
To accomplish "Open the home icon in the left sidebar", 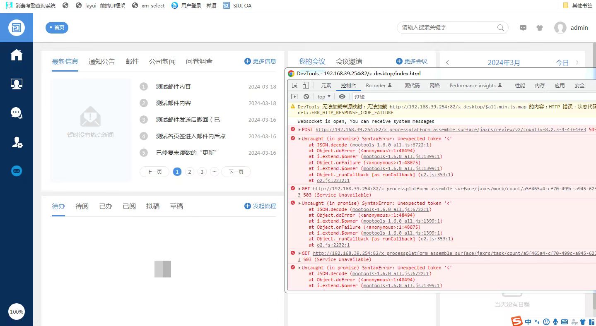I will pos(17,55).
